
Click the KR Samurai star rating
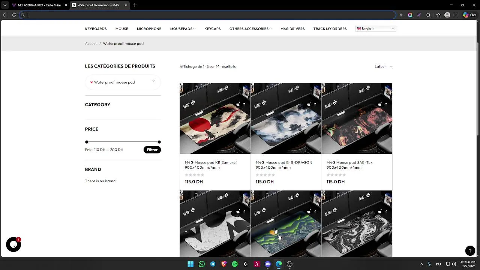pos(194,175)
